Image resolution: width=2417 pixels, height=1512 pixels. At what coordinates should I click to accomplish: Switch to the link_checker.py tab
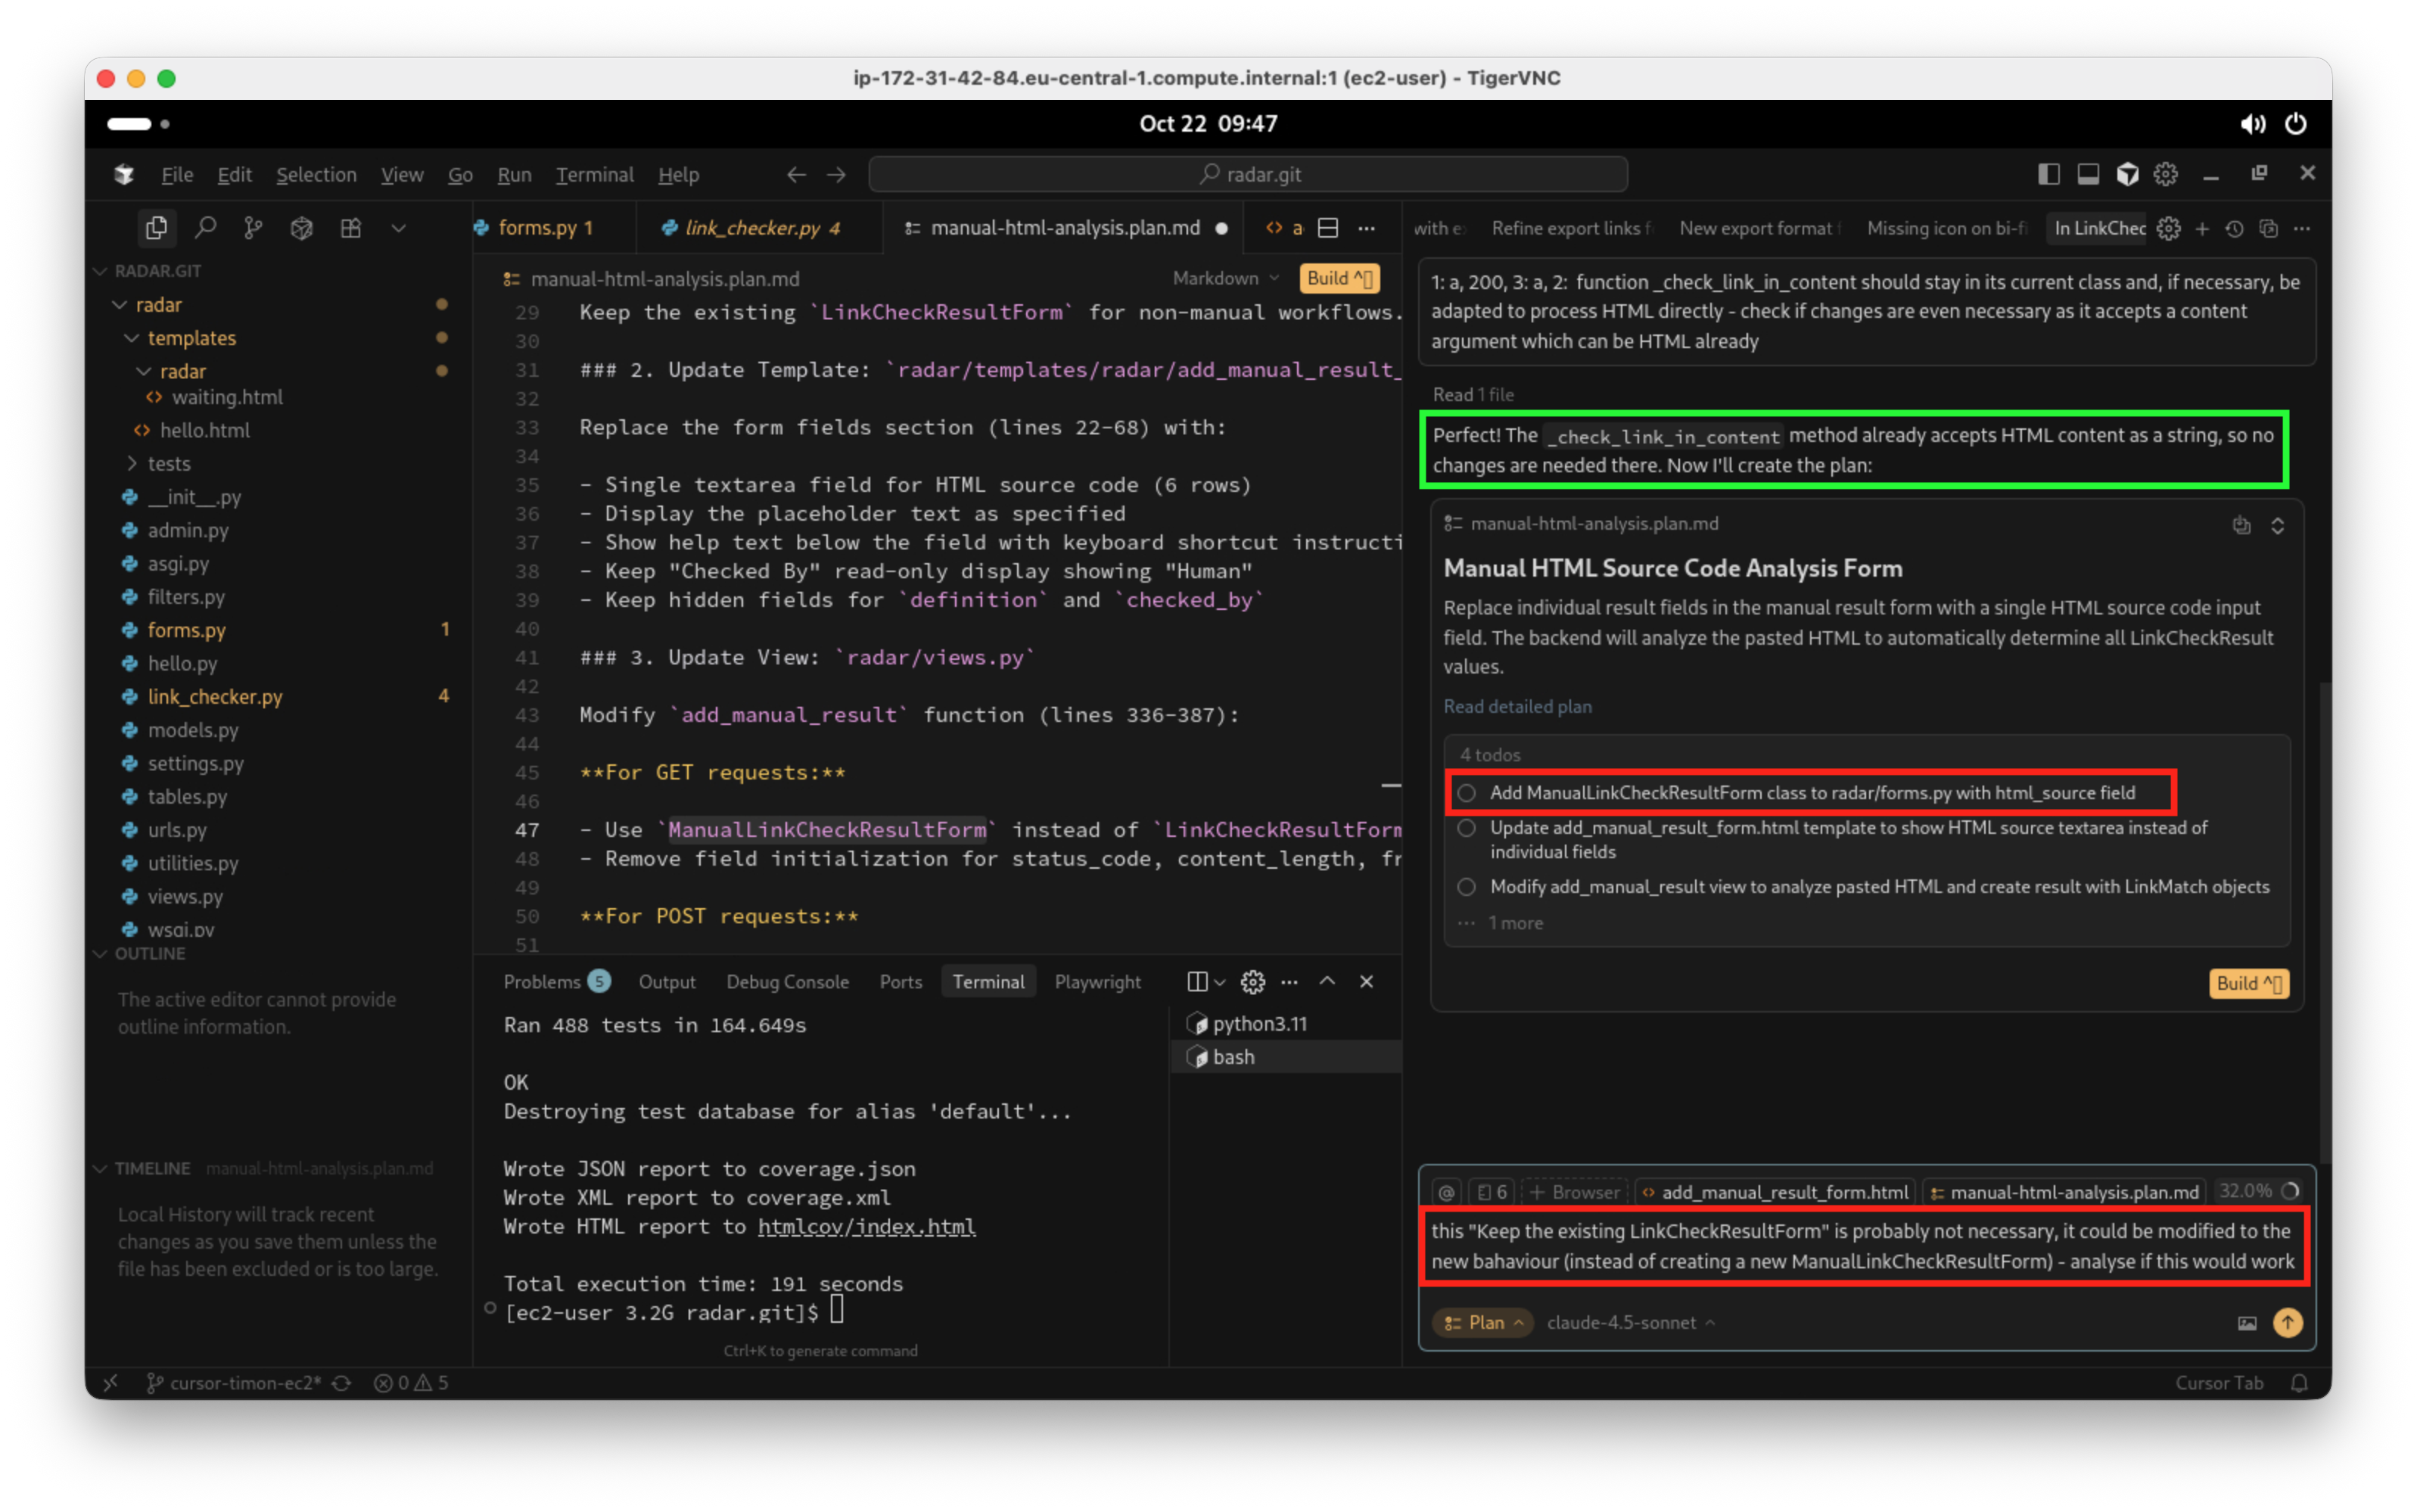tap(752, 228)
